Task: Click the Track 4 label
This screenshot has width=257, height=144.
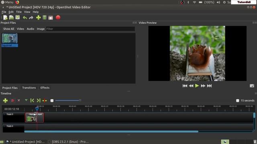Action: click(10, 126)
